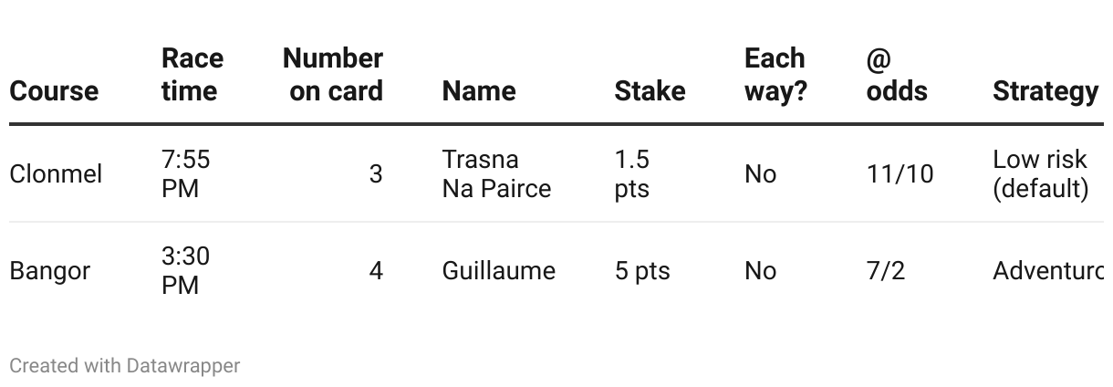Open the Created with Datawrapper link

click(x=124, y=366)
